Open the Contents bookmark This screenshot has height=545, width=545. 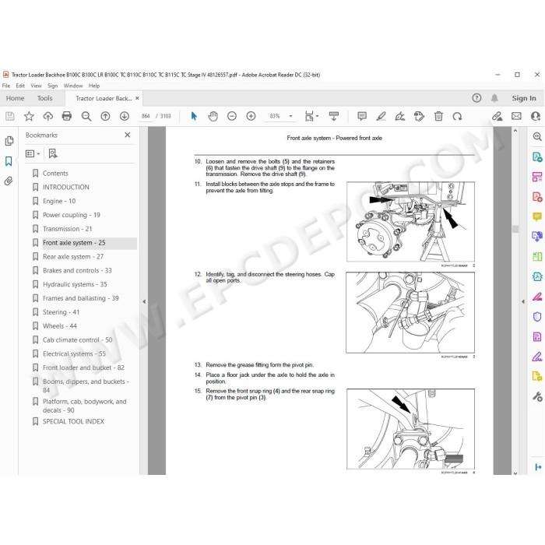pos(55,173)
